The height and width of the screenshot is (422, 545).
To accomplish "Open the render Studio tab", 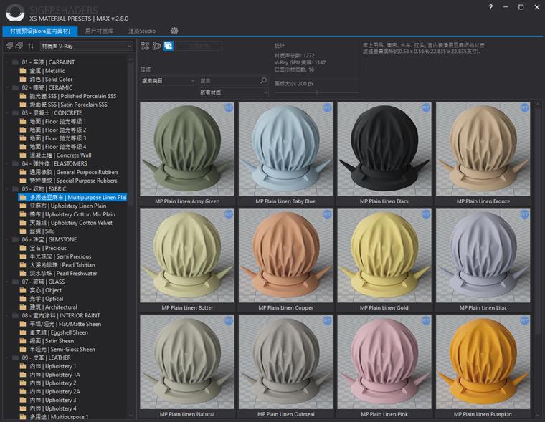I will tap(142, 31).
